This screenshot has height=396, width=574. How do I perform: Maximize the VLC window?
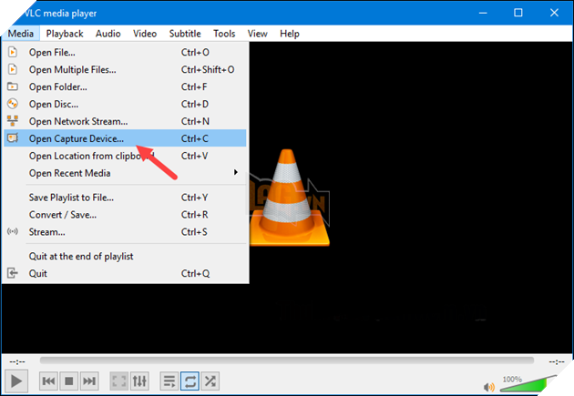point(518,13)
